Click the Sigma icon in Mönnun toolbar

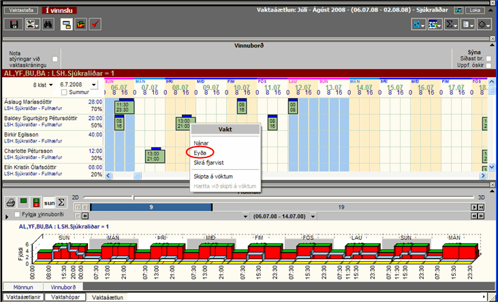pos(61,202)
